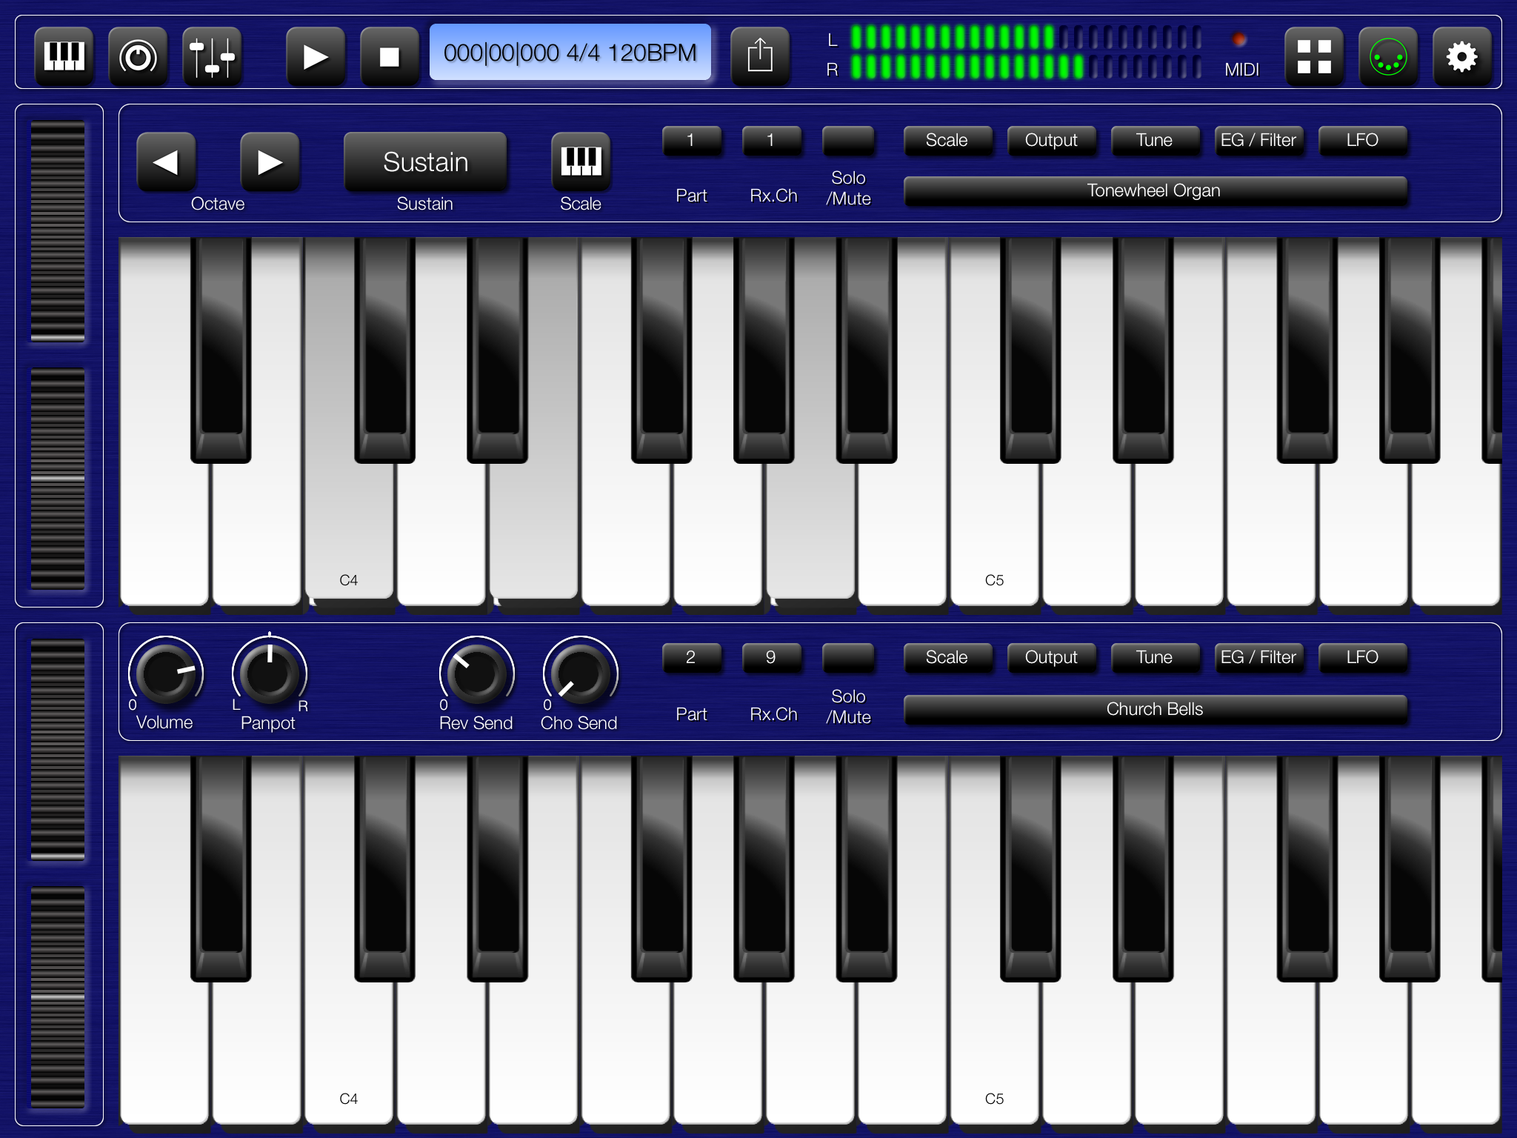Click the Volume knob

(x=166, y=673)
